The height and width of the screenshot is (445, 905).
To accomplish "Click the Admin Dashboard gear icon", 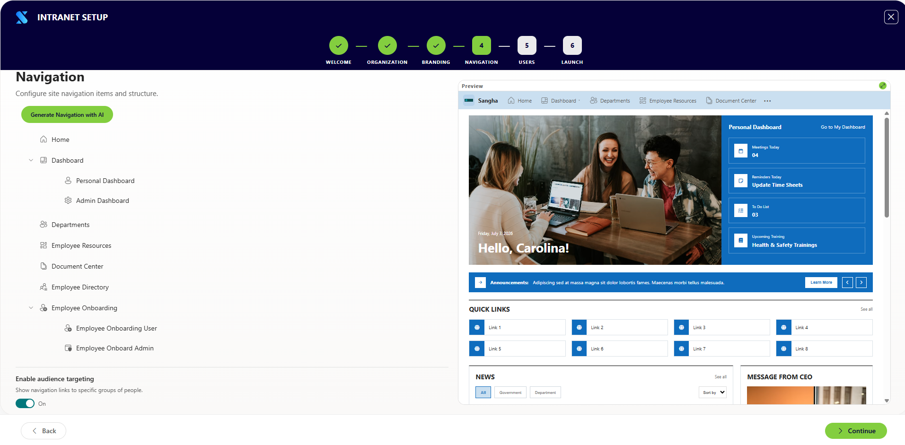I will [x=68, y=201].
